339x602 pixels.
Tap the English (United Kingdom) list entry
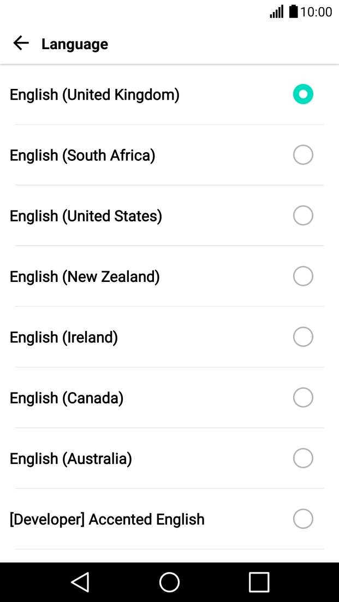click(x=94, y=94)
